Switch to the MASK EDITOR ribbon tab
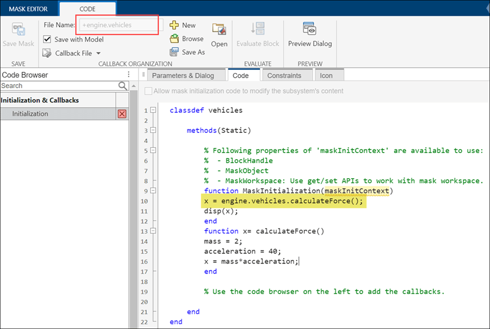Viewport: 490px width, 329px height. [x=28, y=9]
